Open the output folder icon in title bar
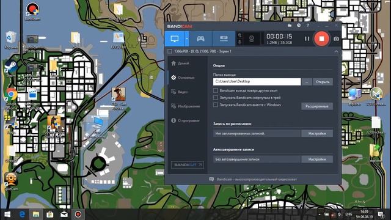The height and width of the screenshot is (220, 391). click(x=290, y=26)
